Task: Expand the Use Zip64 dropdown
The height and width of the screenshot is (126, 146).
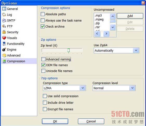Action: 116,50
